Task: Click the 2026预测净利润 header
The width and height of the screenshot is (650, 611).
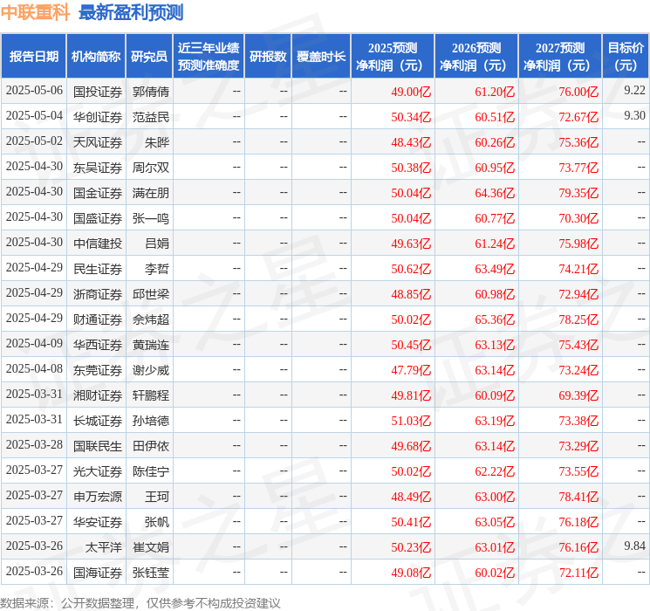Action: pyautogui.click(x=476, y=57)
